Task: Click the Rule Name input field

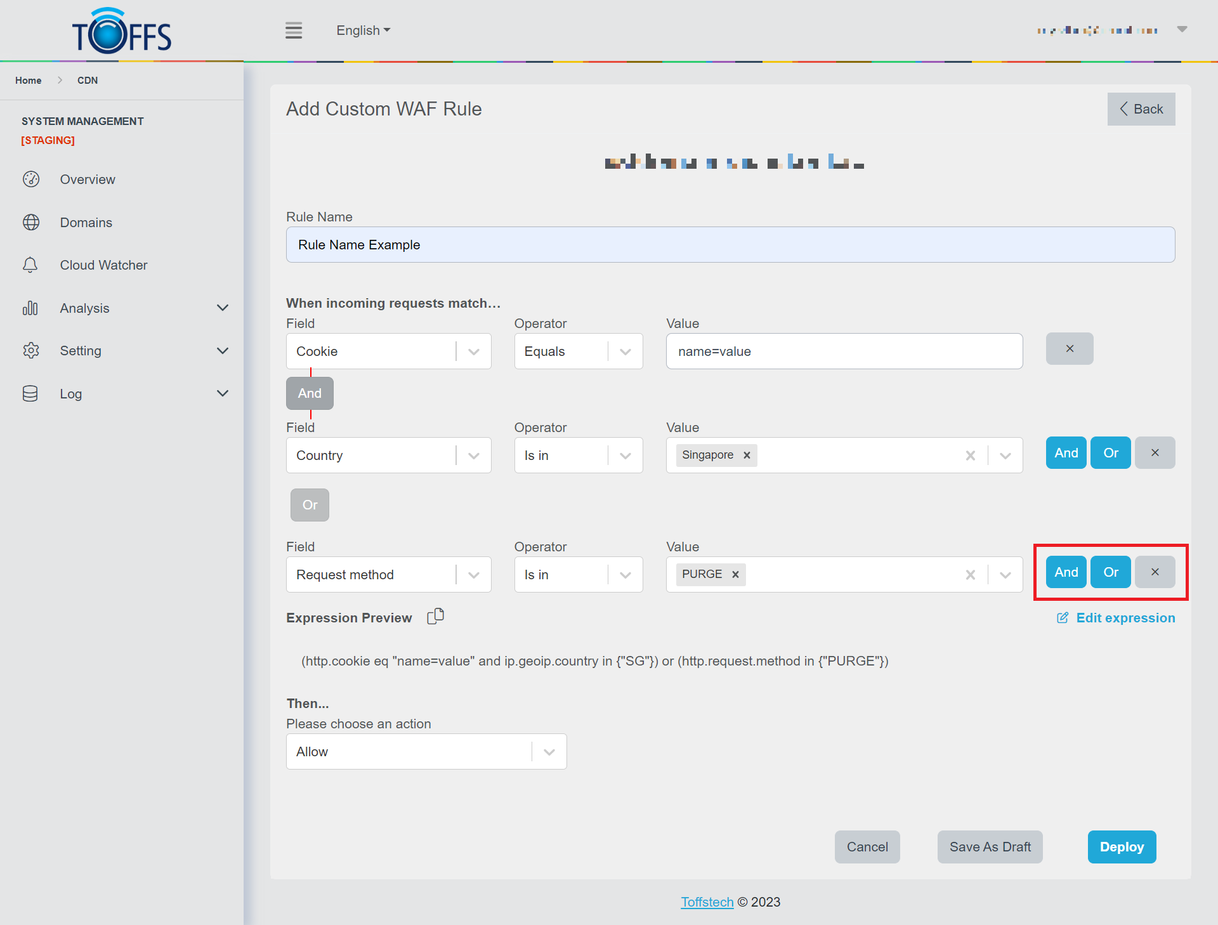Action: 730,245
